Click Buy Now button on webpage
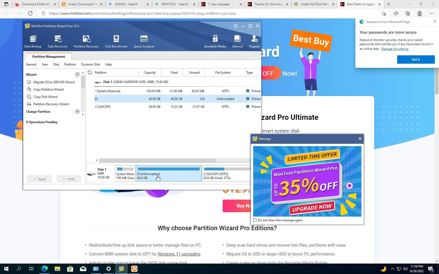This screenshot has height=274, width=439. [237, 206]
